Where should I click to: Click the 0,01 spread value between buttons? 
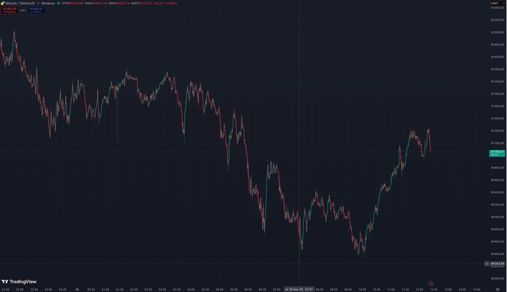[23, 10]
